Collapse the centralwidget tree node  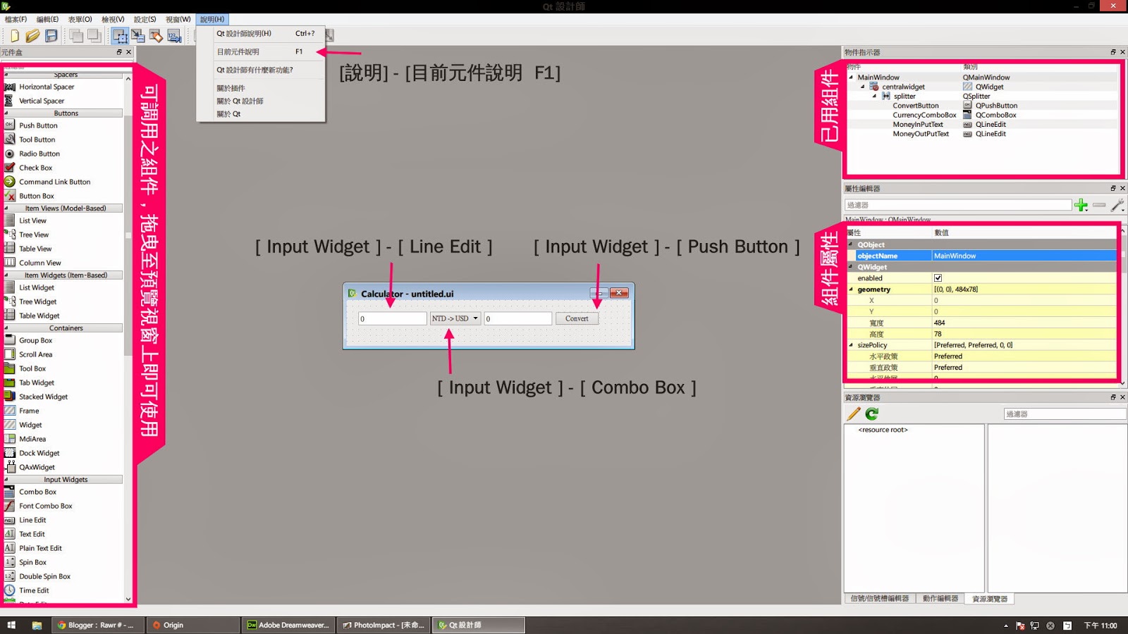[x=863, y=87]
